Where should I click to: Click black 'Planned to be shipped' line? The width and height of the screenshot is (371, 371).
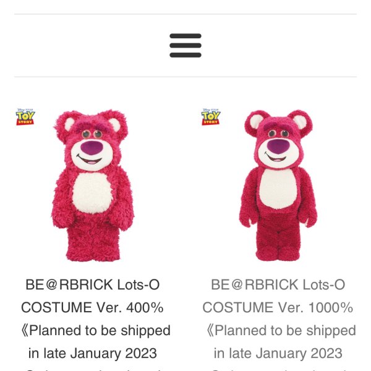(x=96, y=330)
